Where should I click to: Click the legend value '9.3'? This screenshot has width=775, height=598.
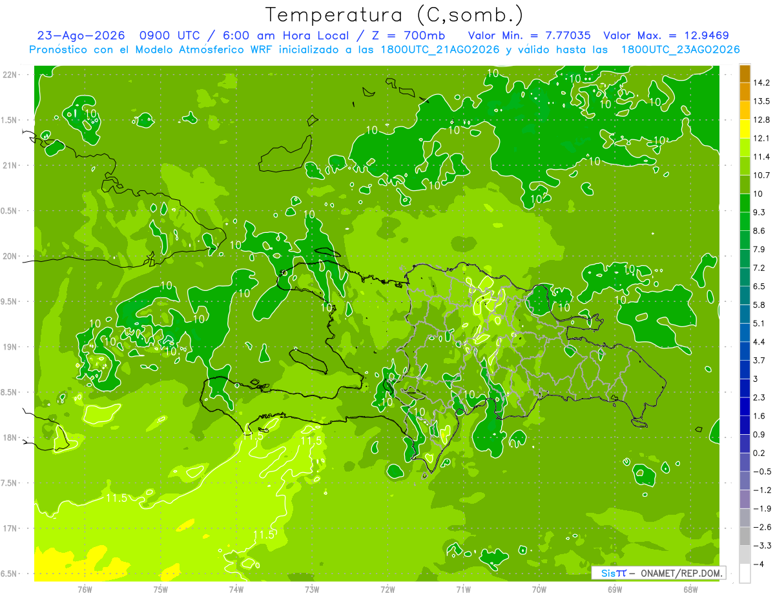[759, 212]
